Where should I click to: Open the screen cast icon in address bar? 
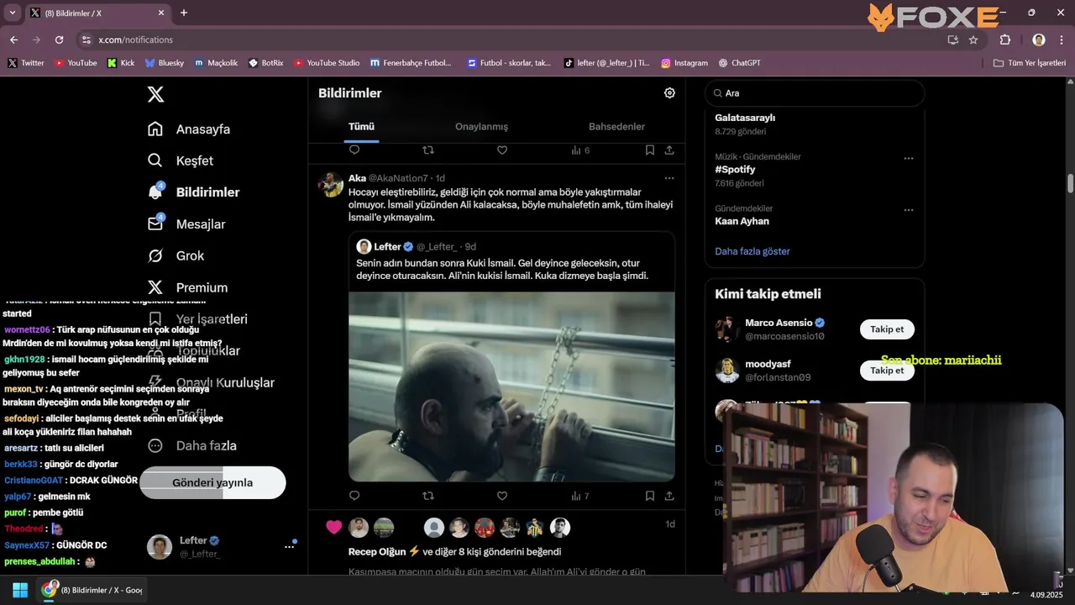pos(952,39)
